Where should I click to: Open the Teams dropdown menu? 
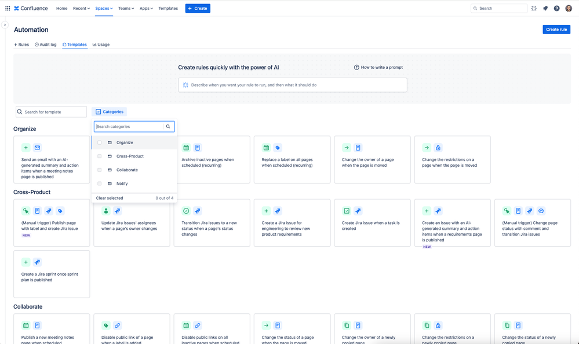tap(126, 8)
